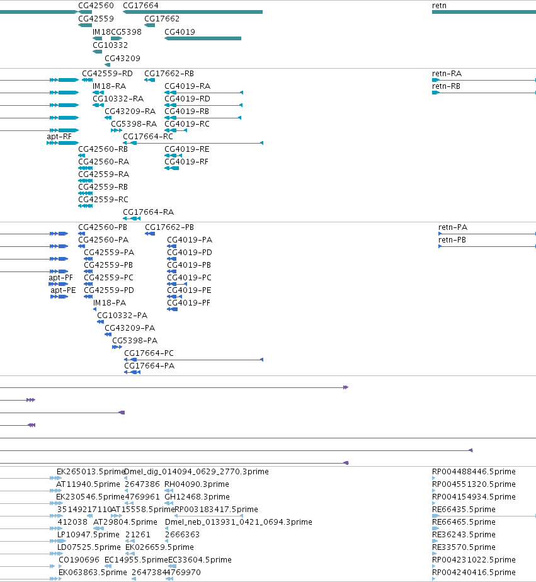The image size is (536, 582).
Task: Click protein label CG42559-PB
Action: coord(108,265)
